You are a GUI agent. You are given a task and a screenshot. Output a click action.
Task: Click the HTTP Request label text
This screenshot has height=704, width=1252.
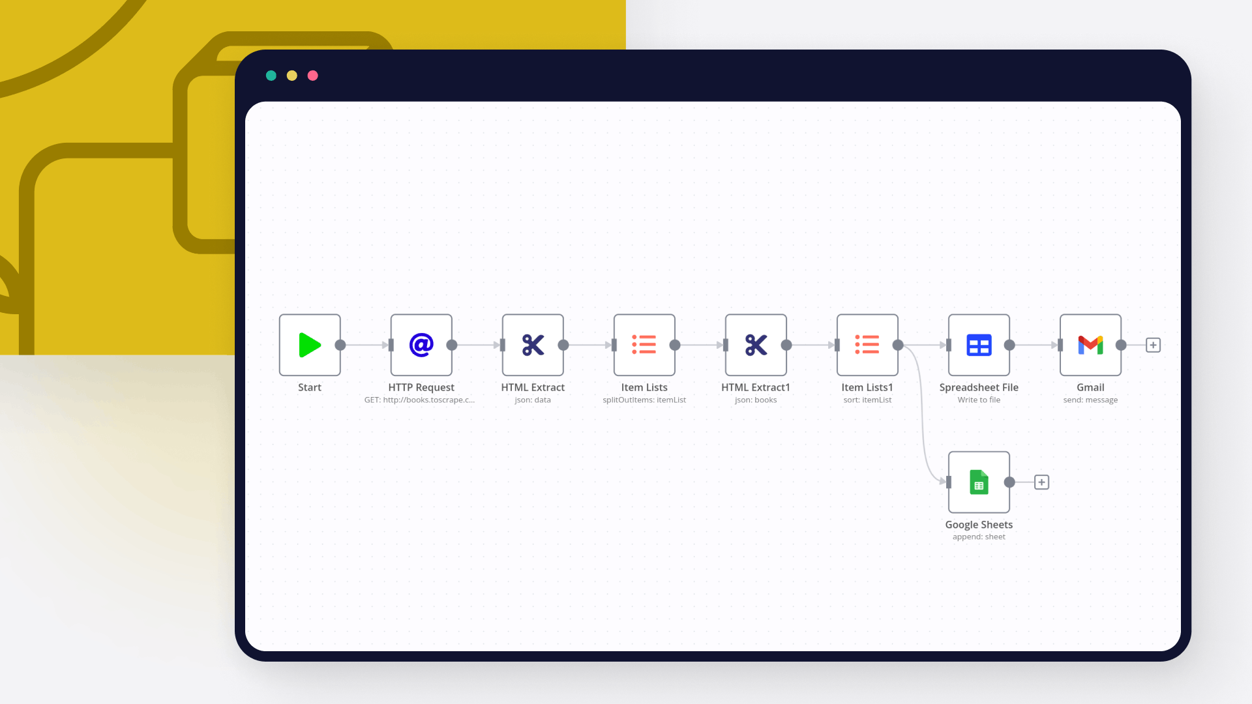(421, 387)
